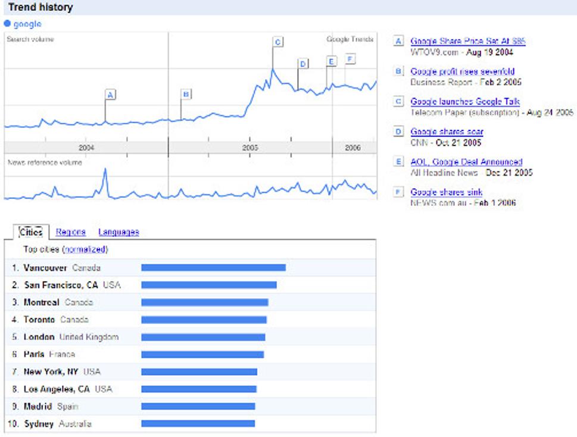Click the Google Trends label on the chart

(350, 39)
